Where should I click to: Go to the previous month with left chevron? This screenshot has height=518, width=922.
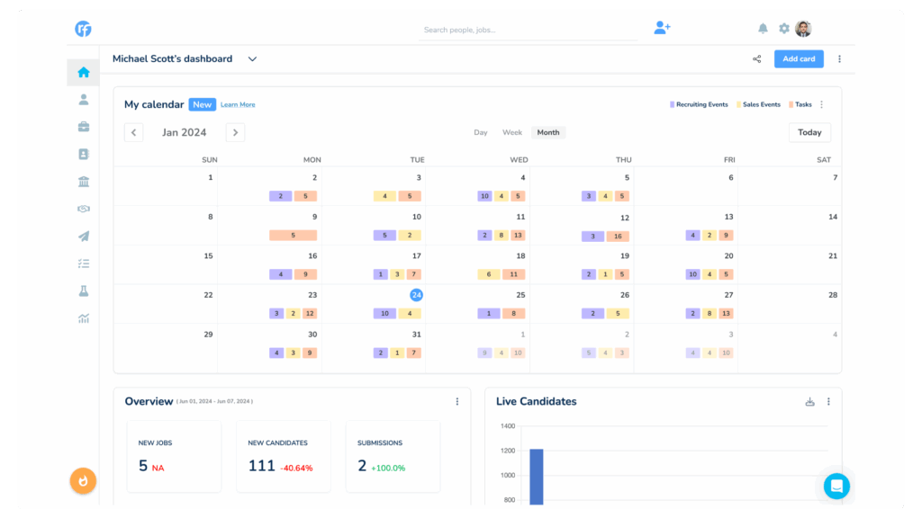133,132
